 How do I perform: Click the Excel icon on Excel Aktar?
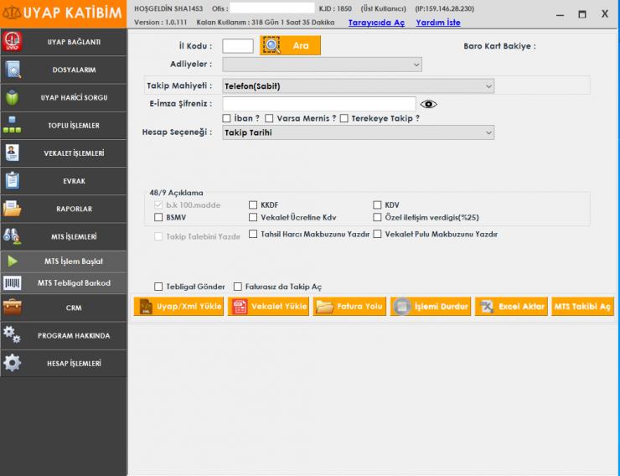[x=487, y=307]
